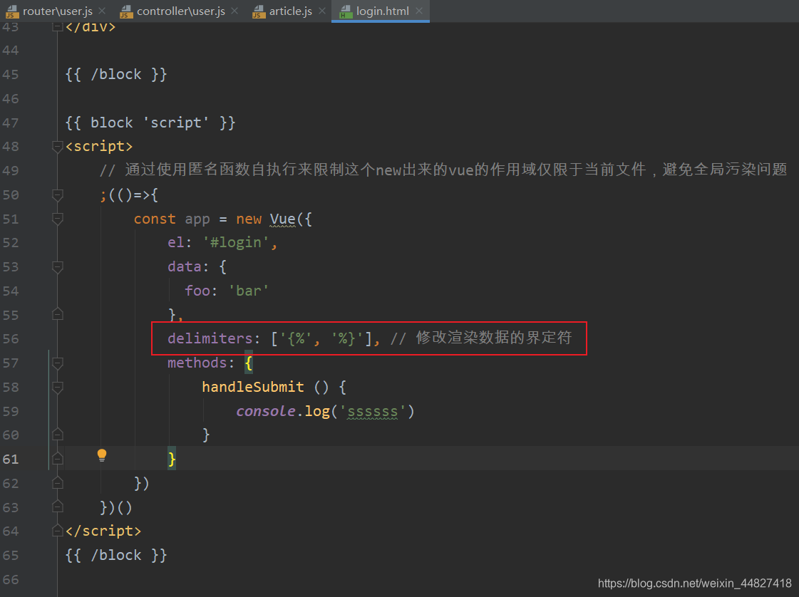Click line number 47 in the gutter
This screenshot has height=597, width=799.
click(x=11, y=123)
